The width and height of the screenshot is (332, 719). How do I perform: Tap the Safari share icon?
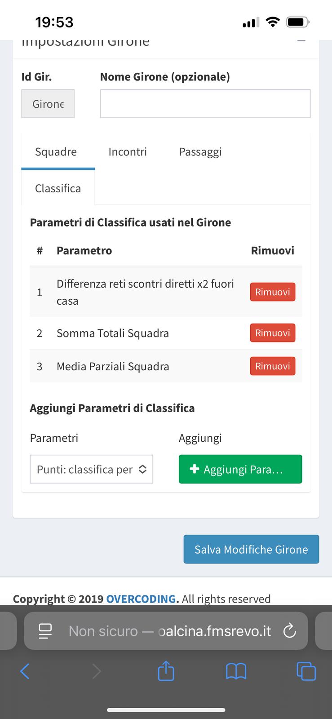(x=166, y=671)
